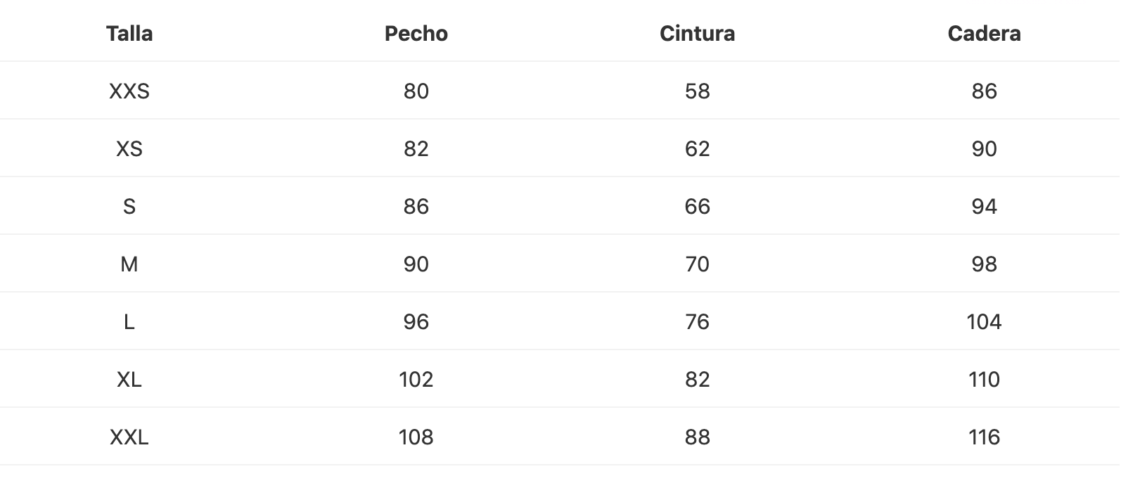The height and width of the screenshot is (488, 1121).
Task: Click the Pecho value 108 for XXL
Action: pos(416,437)
